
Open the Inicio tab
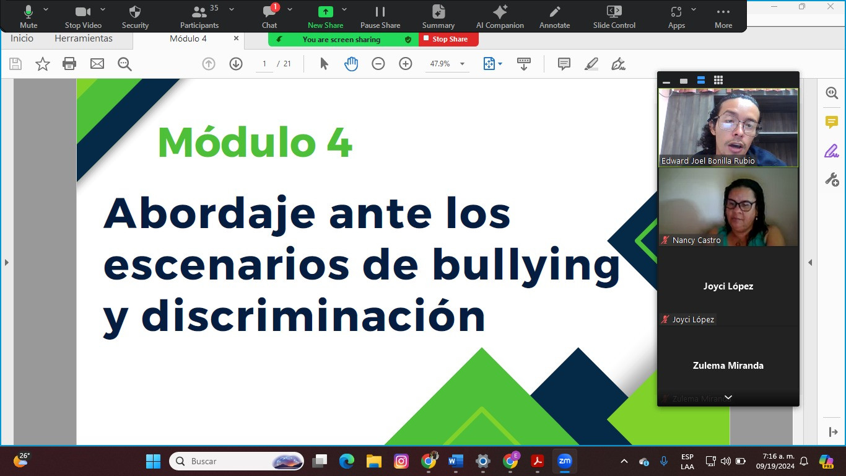[x=22, y=38]
